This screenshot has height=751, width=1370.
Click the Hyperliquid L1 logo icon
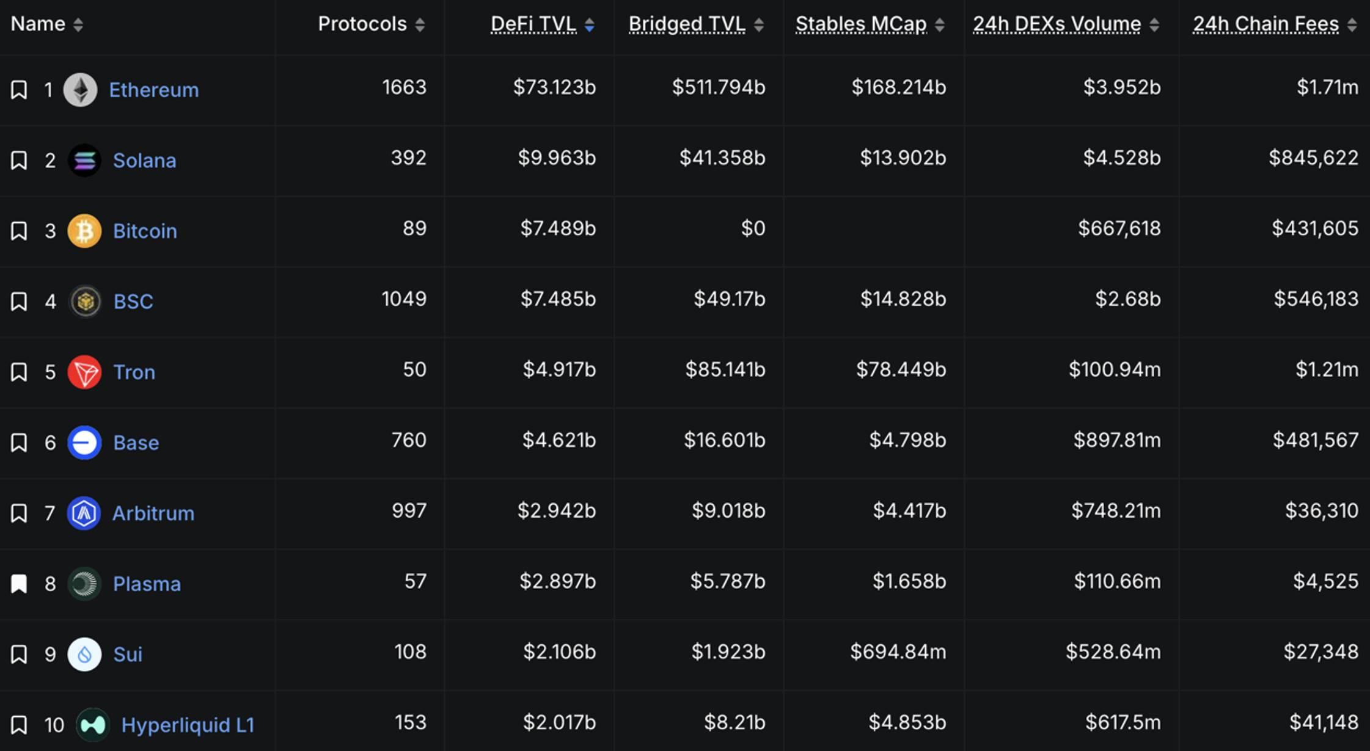93,725
